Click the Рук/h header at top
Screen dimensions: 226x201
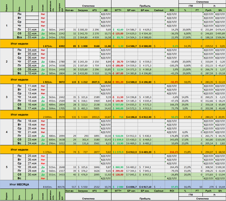(x=208, y=10)
